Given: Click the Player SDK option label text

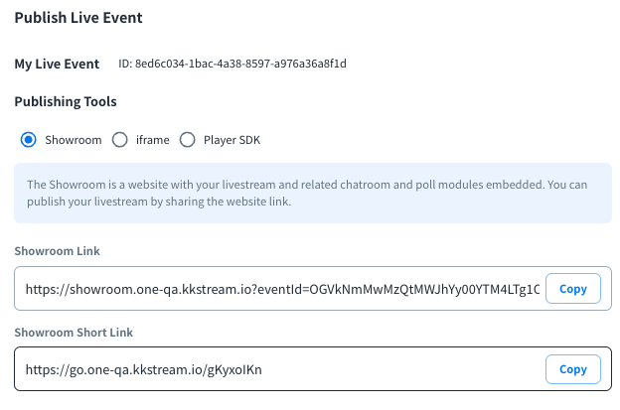Looking at the screenshot, I should coord(232,140).
